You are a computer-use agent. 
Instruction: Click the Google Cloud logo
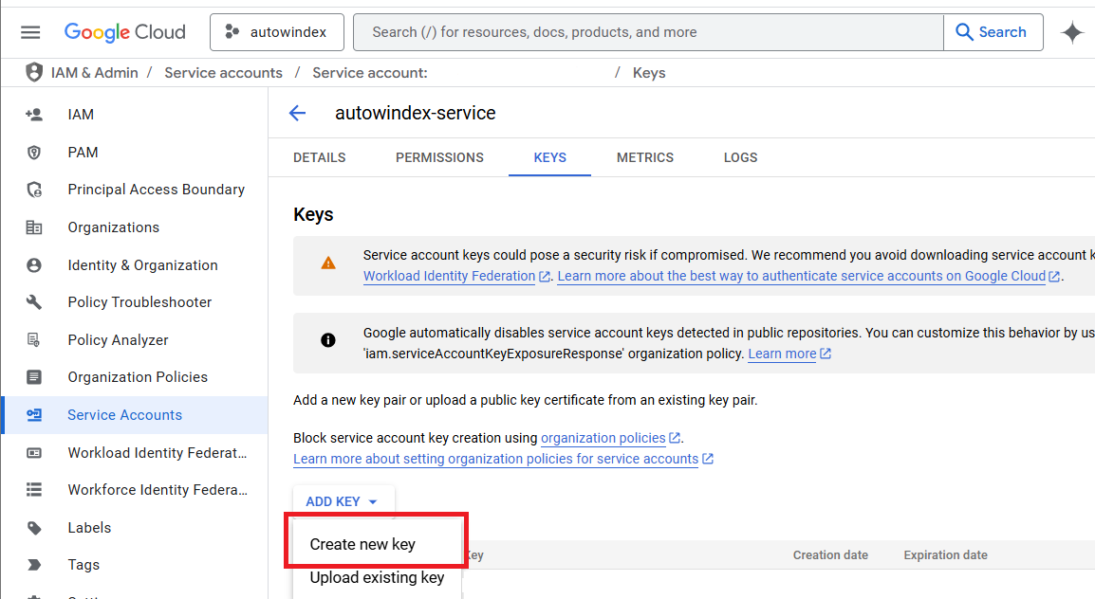click(x=125, y=32)
